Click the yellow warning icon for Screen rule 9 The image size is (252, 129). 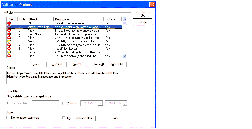point(9,52)
